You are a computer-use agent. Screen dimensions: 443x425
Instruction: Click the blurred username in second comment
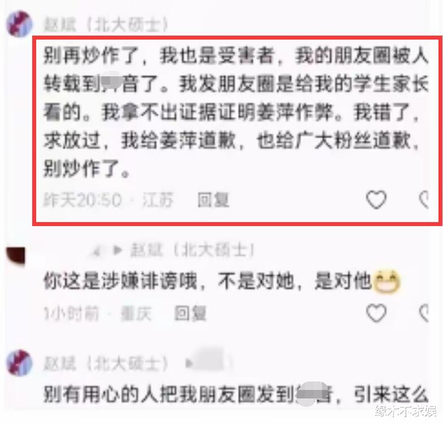coord(97,251)
